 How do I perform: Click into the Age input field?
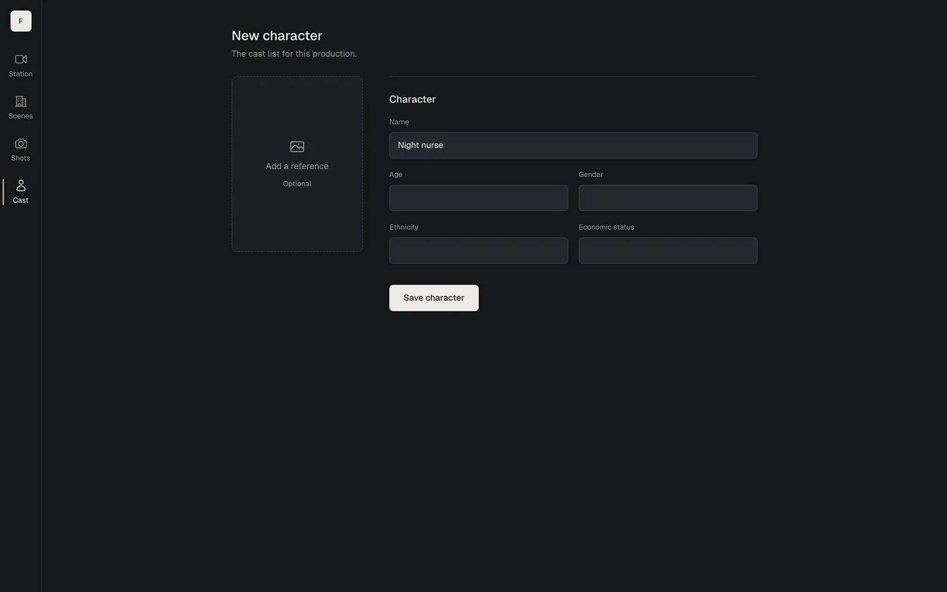pos(478,198)
